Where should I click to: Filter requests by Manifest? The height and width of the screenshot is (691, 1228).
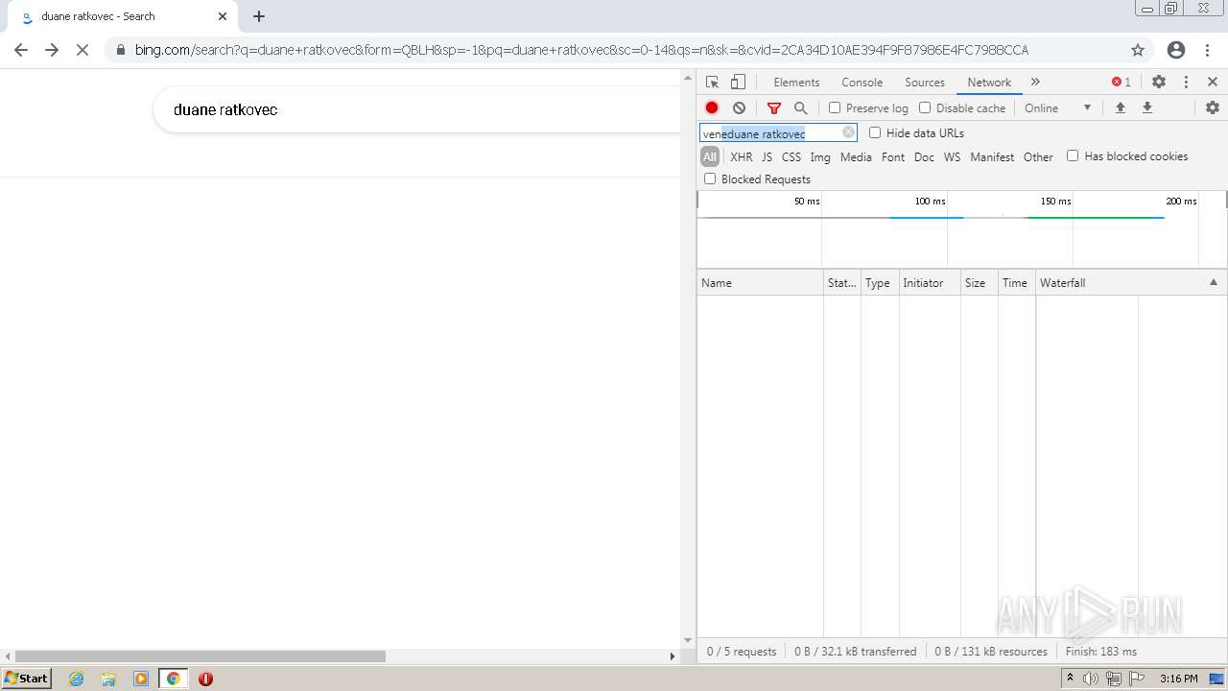click(992, 156)
